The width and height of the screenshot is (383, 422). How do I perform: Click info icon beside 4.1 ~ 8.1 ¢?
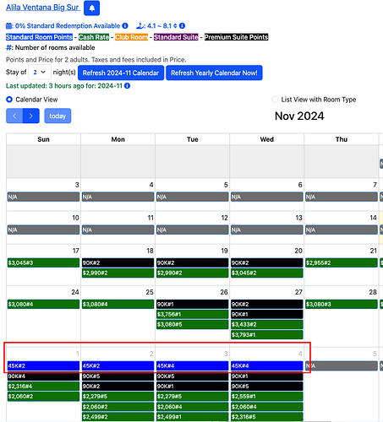coord(183,26)
